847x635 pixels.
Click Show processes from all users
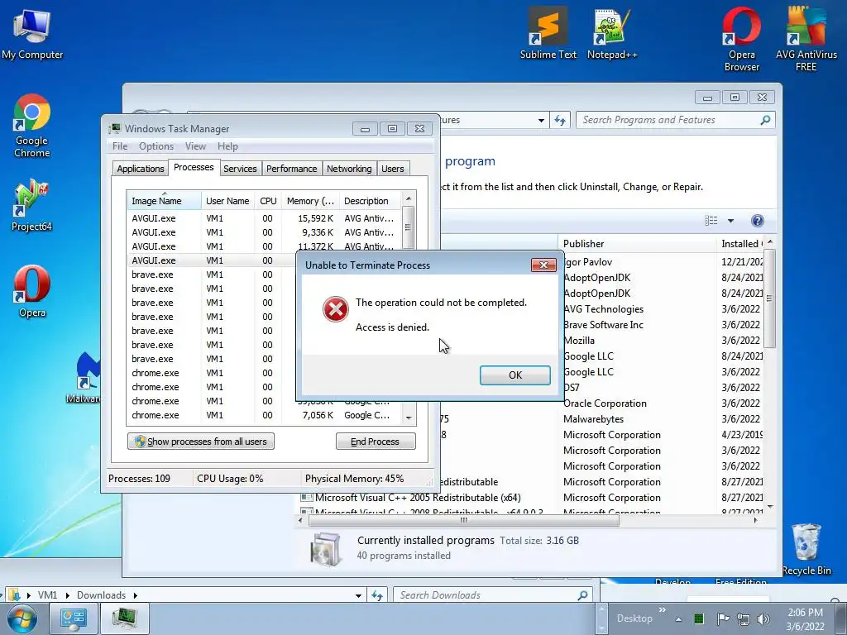tap(201, 442)
